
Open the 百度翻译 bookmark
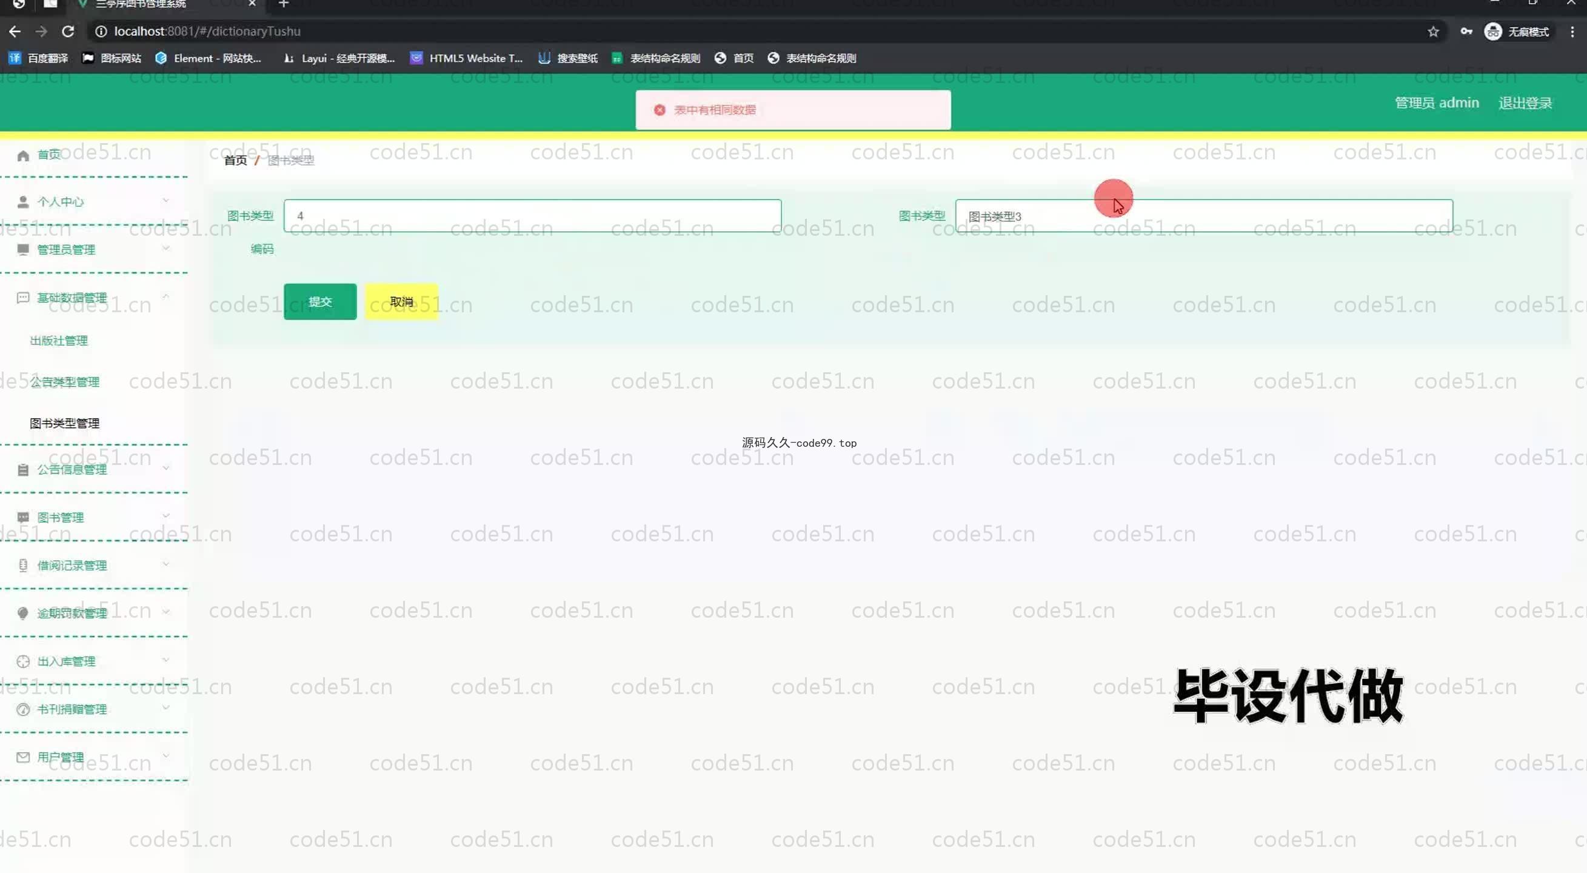click(38, 58)
